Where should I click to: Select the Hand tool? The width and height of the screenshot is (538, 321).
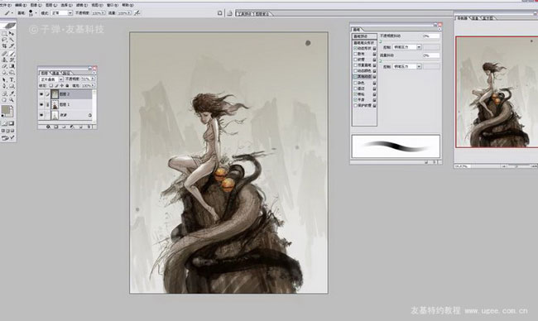pyautogui.click(x=4, y=100)
